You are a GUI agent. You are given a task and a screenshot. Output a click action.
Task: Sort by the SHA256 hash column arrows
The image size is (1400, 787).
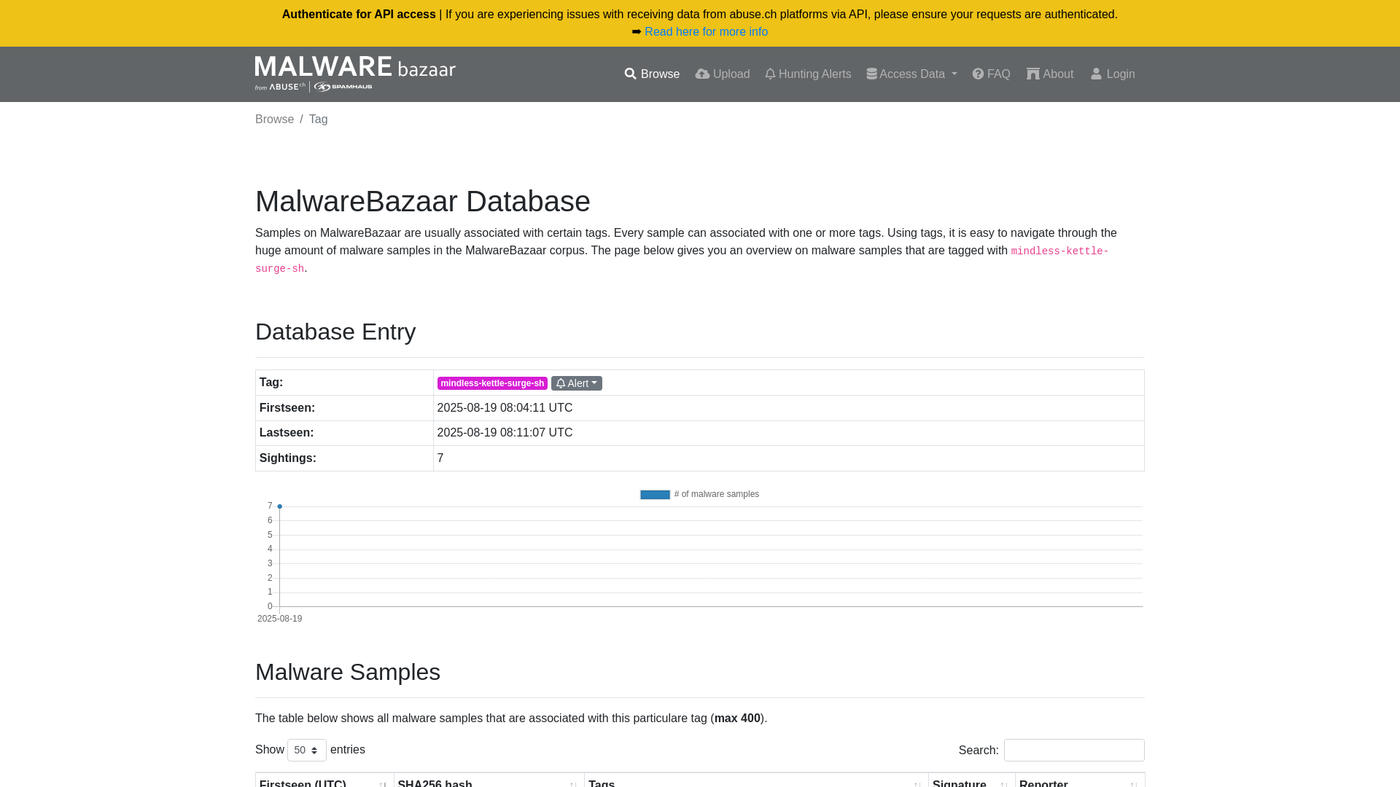point(573,783)
